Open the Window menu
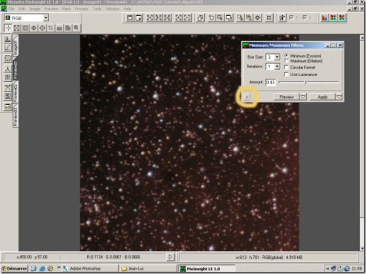Image resolution: width=366 pixels, height=274 pixels. 112,9
